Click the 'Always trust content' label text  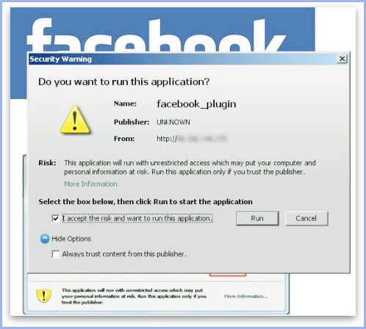(x=124, y=254)
